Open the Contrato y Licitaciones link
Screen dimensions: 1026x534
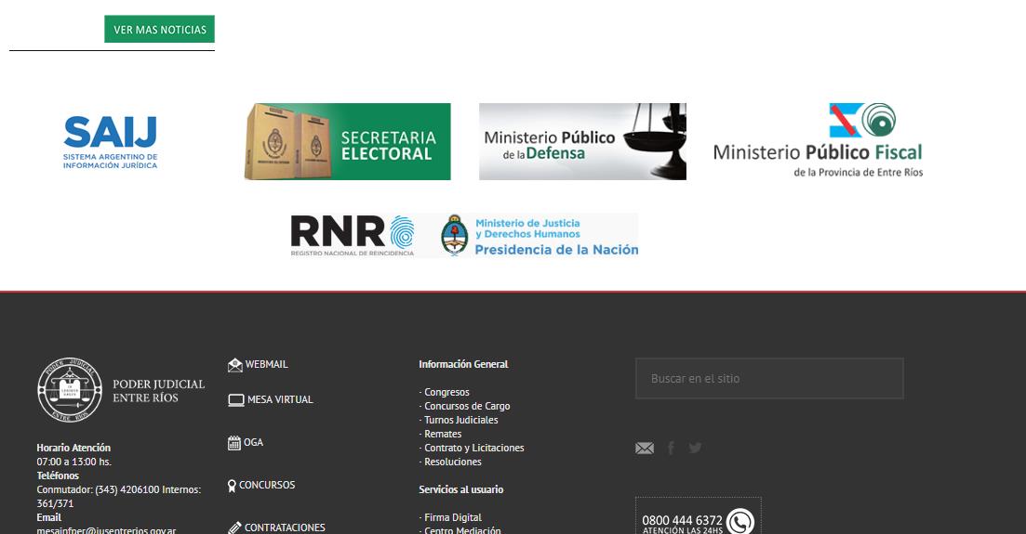(x=474, y=448)
